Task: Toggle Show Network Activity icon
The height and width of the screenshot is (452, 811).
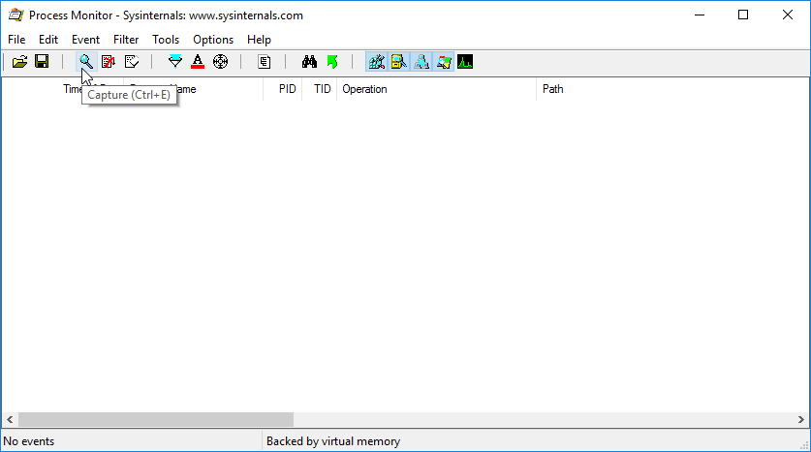Action: (x=421, y=62)
